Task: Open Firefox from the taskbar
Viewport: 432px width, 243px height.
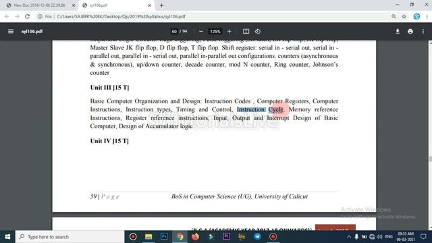Action: tap(195, 237)
